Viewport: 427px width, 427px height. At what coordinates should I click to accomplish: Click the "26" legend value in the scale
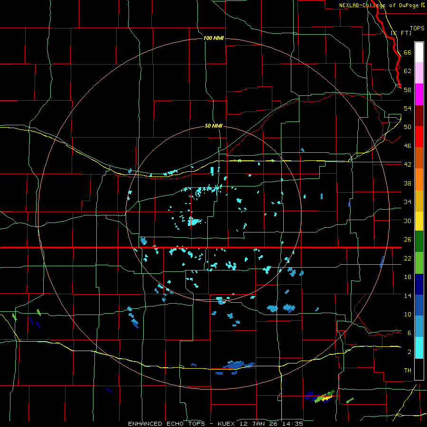(408, 240)
